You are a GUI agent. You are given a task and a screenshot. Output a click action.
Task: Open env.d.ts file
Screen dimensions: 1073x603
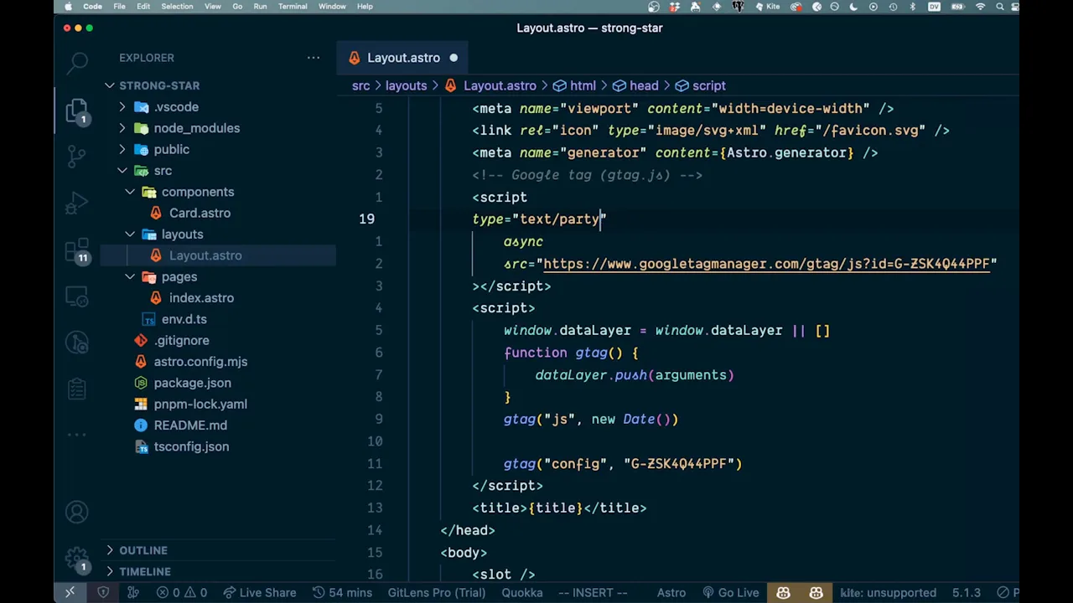click(184, 319)
